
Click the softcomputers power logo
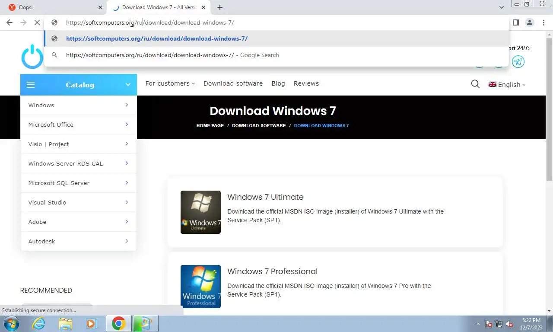[32, 57]
